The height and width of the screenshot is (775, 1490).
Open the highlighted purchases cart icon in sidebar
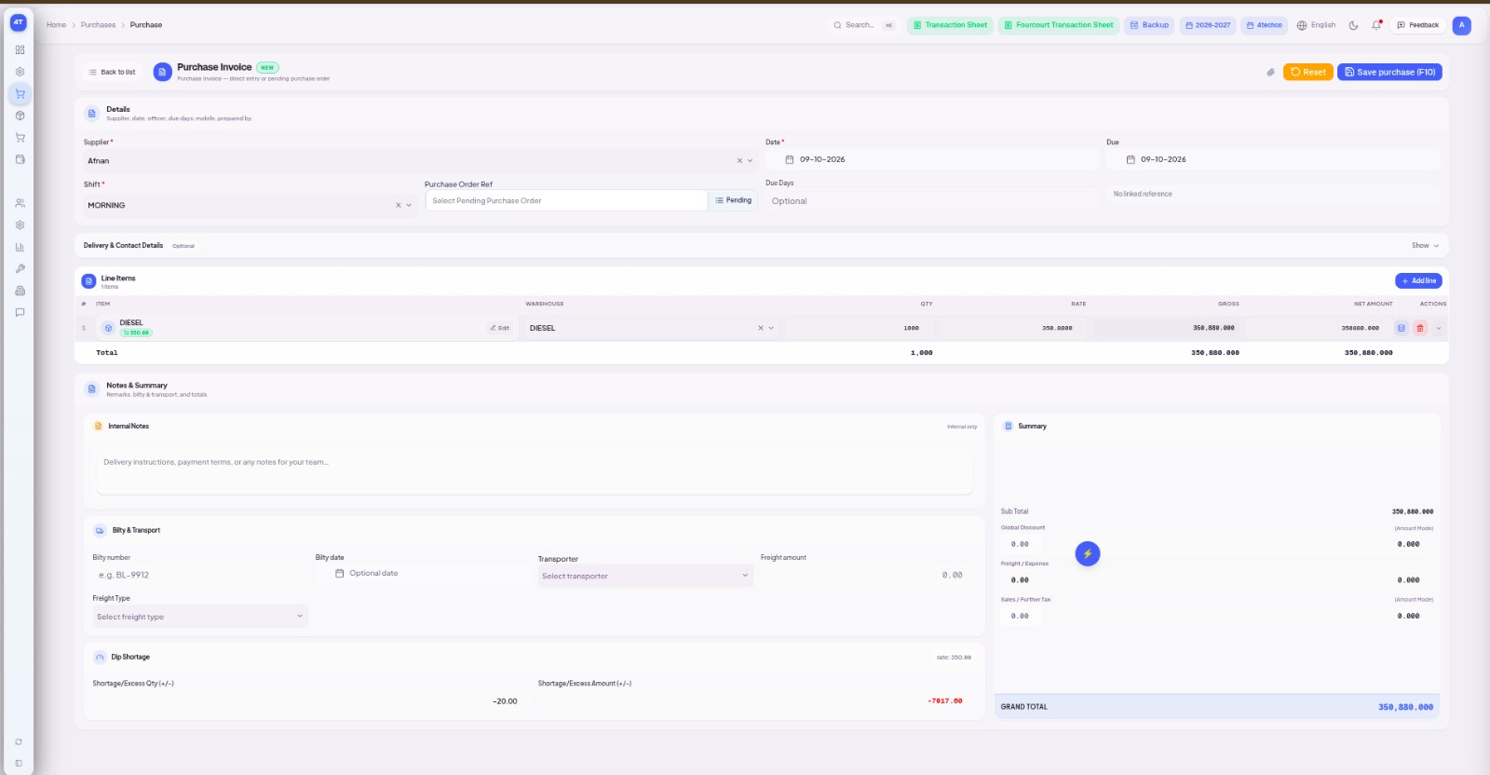coord(20,93)
